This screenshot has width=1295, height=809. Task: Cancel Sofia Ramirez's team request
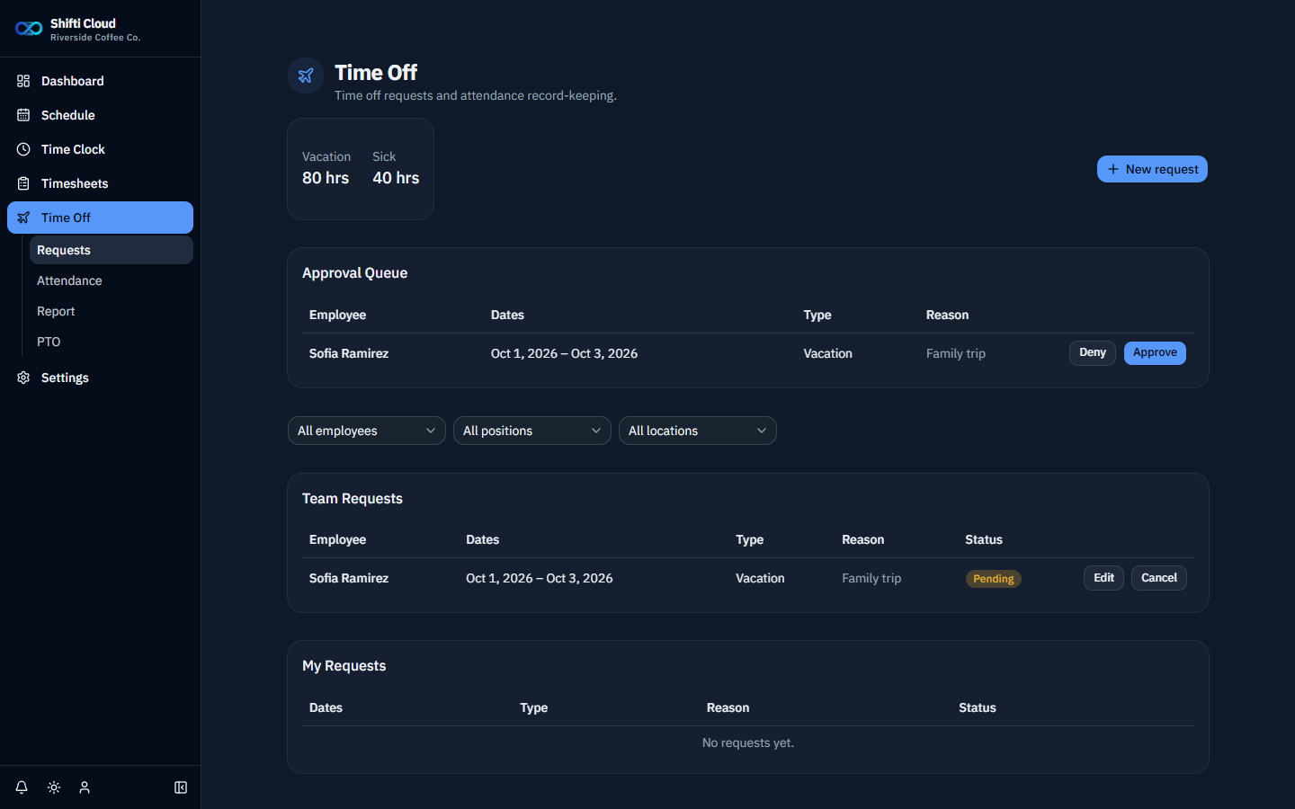1159,578
